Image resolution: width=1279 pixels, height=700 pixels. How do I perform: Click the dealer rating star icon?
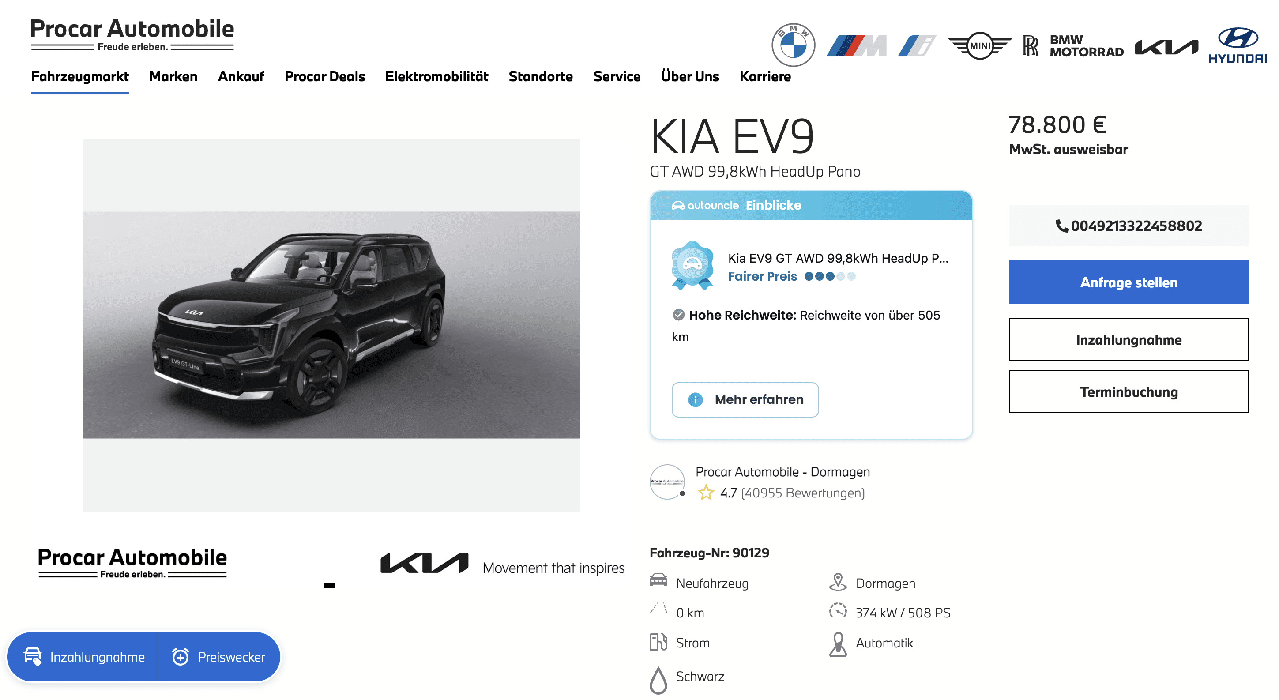click(x=706, y=493)
